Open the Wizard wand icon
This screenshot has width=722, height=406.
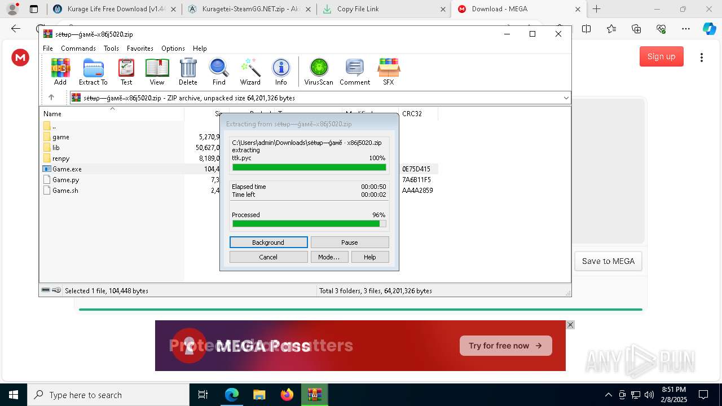(x=250, y=72)
